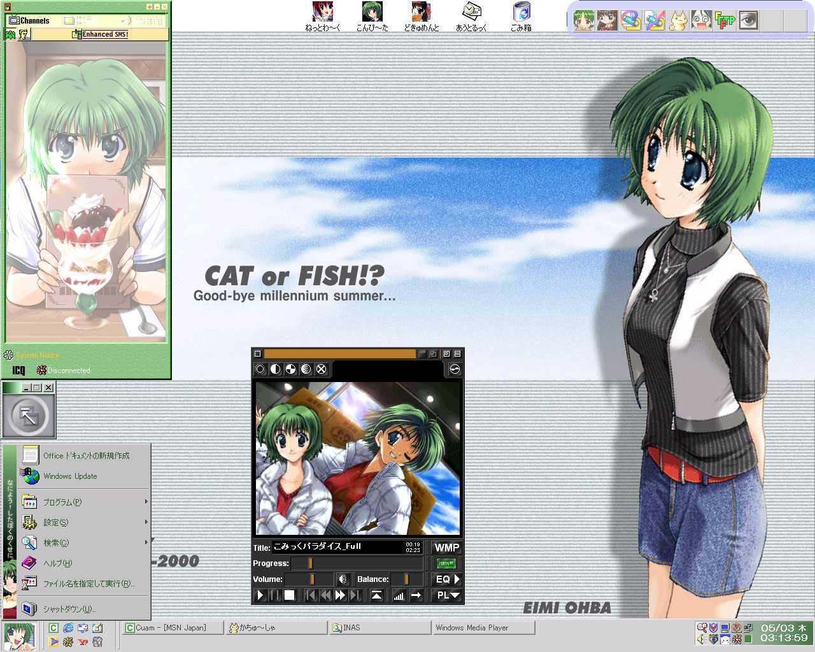
Task: Adjust the Balance slider in player
Action: tap(407, 579)
